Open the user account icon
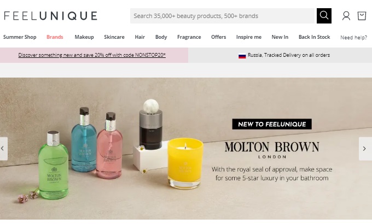372x224 pixels. point(346,16)
